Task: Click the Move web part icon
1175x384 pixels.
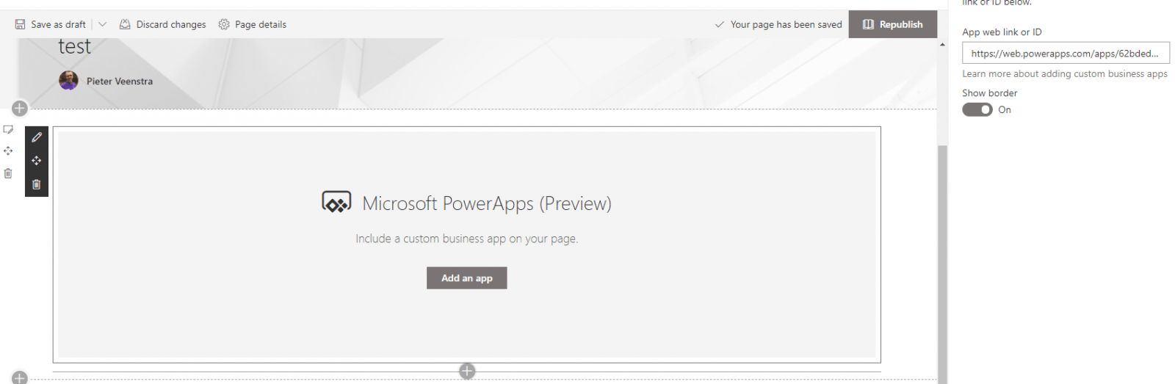Action: pos(37,161)
